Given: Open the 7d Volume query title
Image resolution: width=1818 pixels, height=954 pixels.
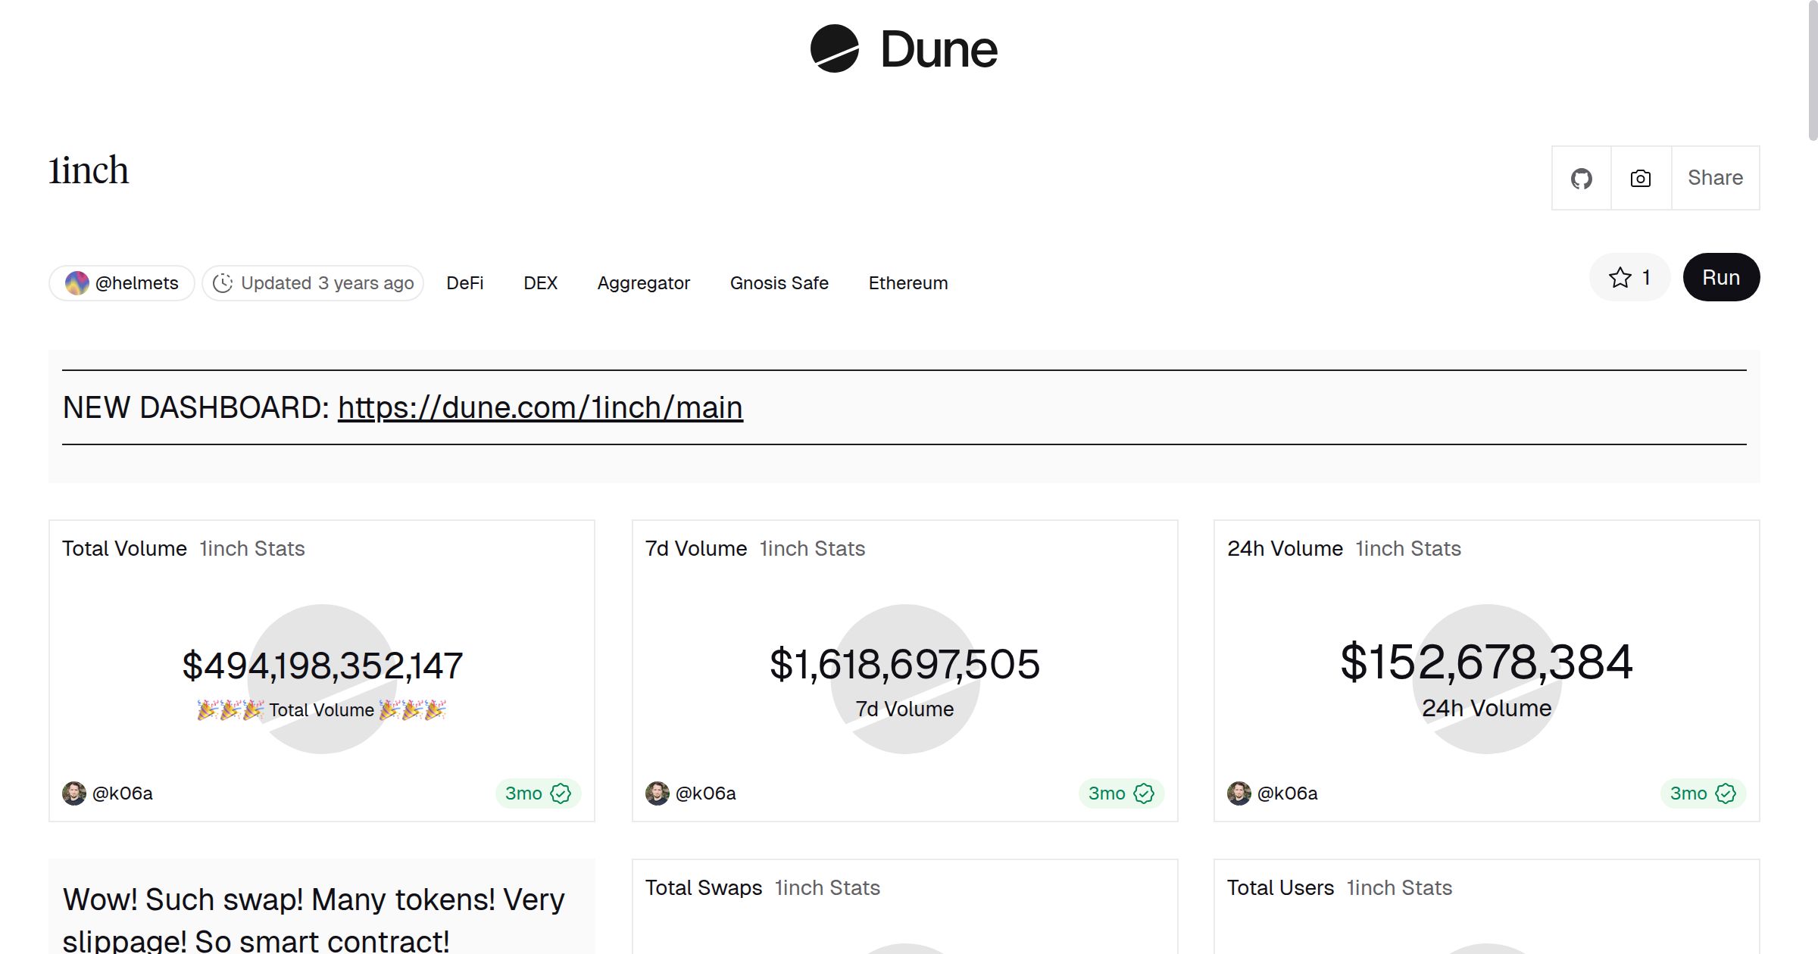Looking at the screenshot, I should 695,549.
